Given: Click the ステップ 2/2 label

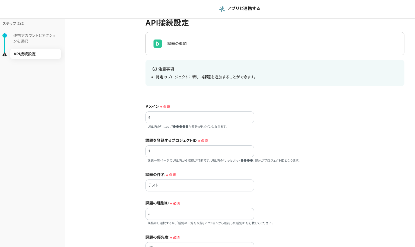Looking at the screenshot, I should [13, 24].
